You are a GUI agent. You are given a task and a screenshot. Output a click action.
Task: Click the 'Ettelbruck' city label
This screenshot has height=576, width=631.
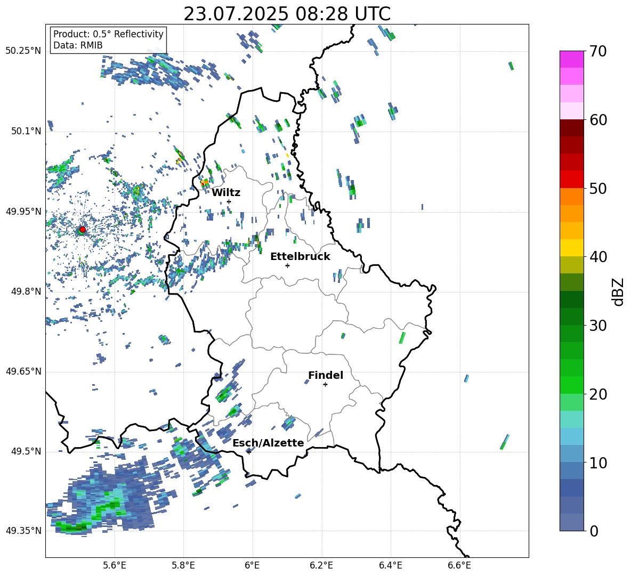(x=300, y=257)
